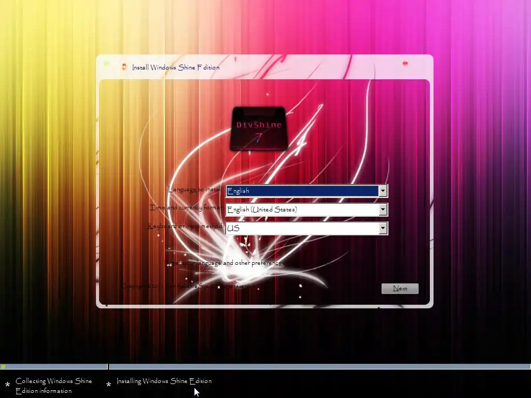Click 'Install Windows Shine Edition' title text
Screen dimensions: 531x398
click(176, 67)
